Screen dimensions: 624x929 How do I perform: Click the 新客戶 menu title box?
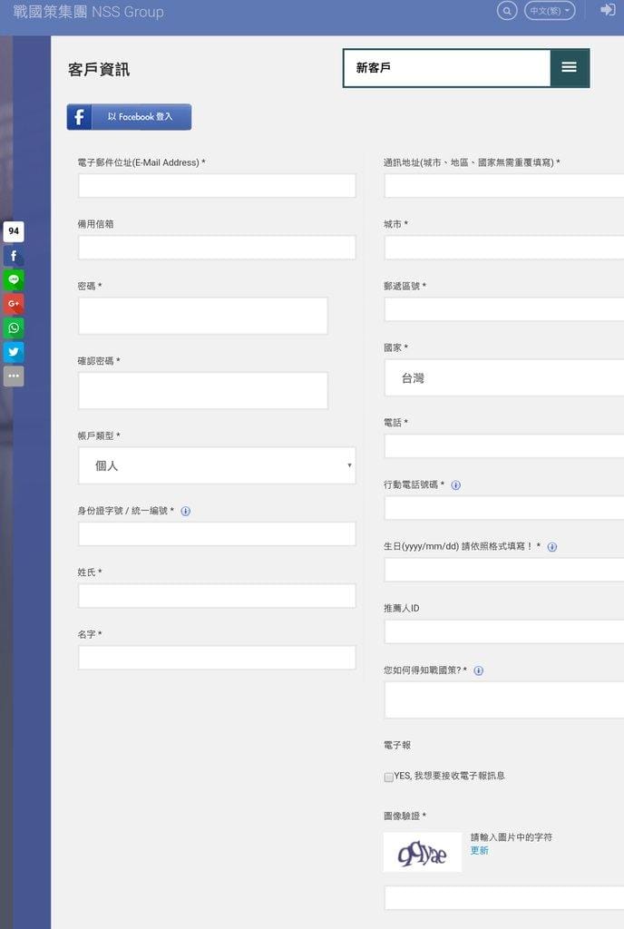(447, 67)
